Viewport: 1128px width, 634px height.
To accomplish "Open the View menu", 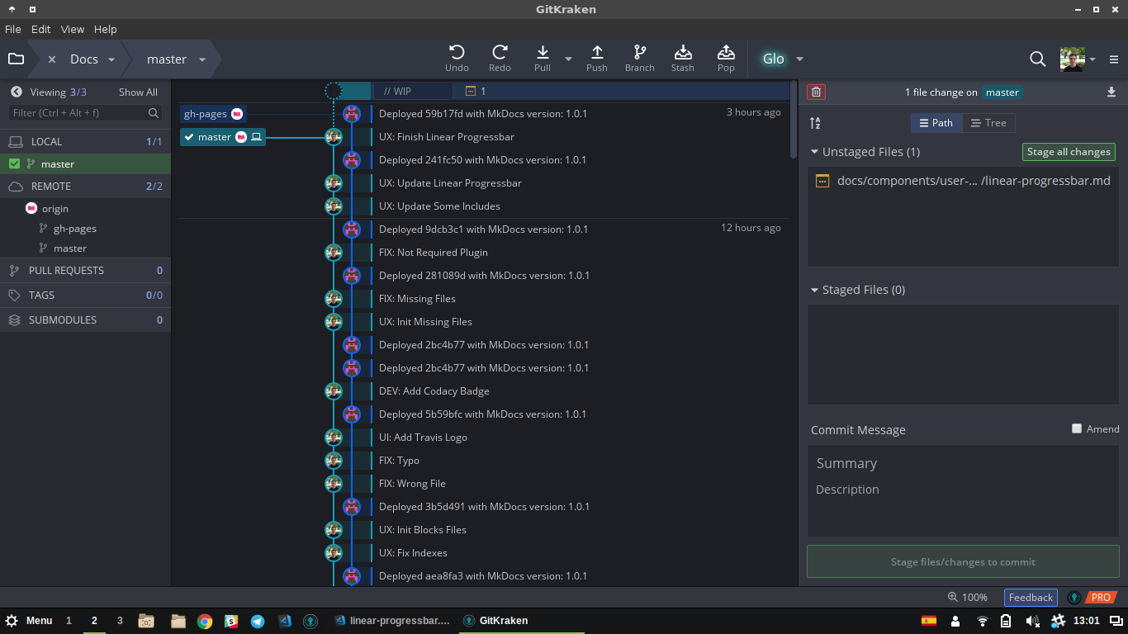I will (x=72, y=29).
